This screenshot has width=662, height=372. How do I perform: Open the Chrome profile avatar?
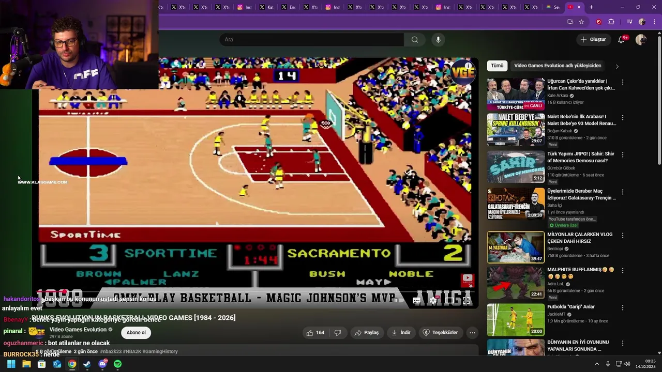pos(642,22)
